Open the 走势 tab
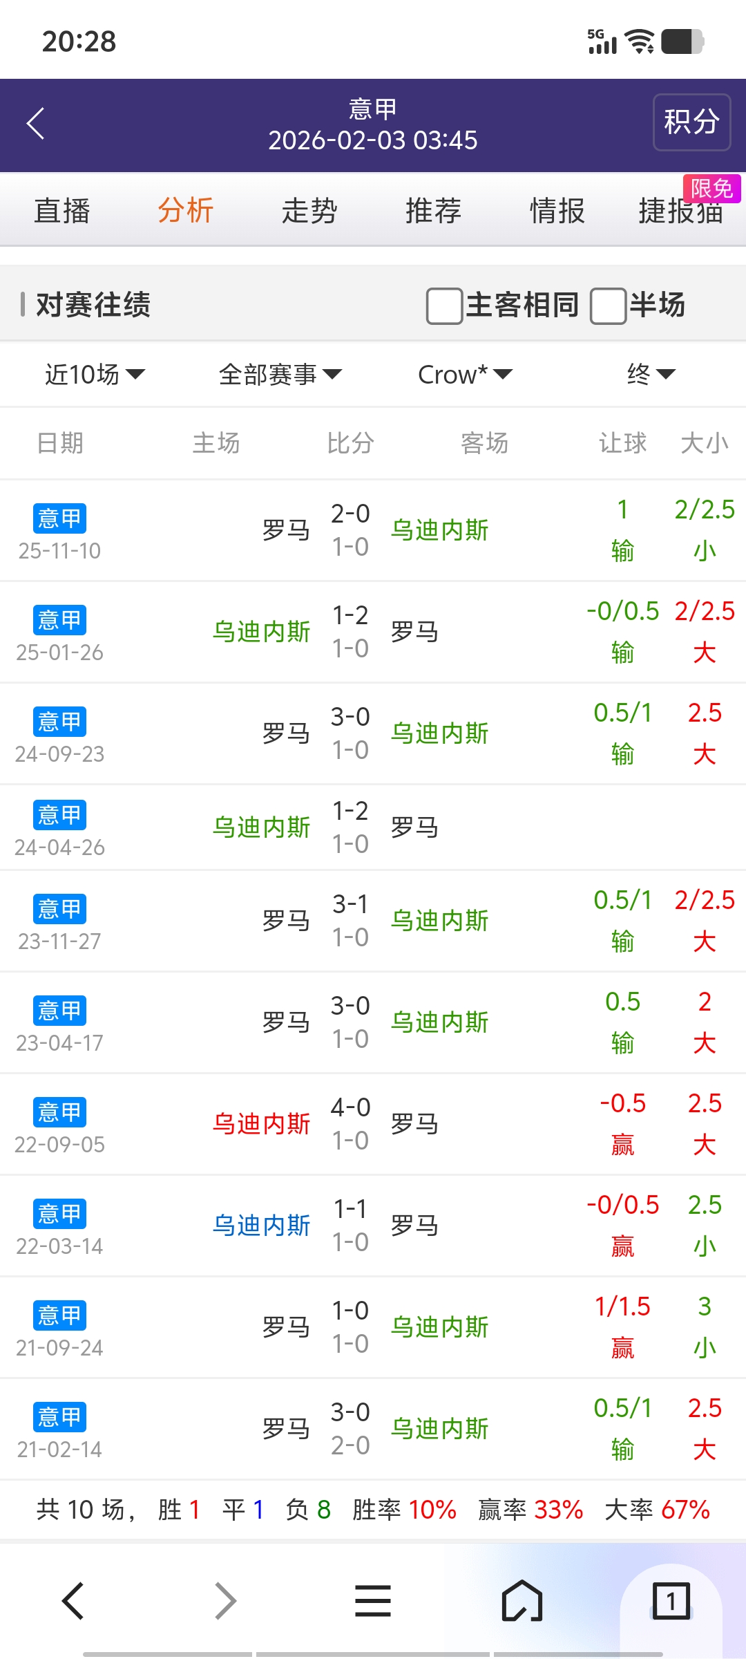 (x=309, y=211)
